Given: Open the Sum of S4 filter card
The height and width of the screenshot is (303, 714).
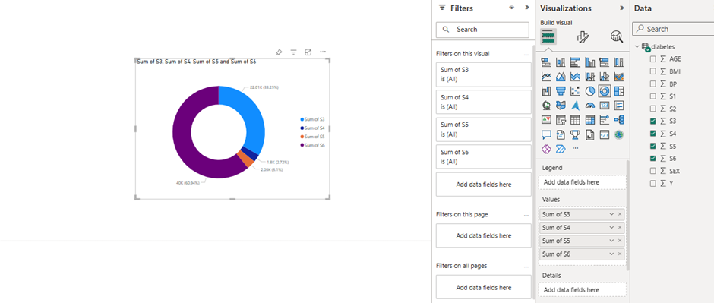Looking at the screenshot, I should (484, 102).
